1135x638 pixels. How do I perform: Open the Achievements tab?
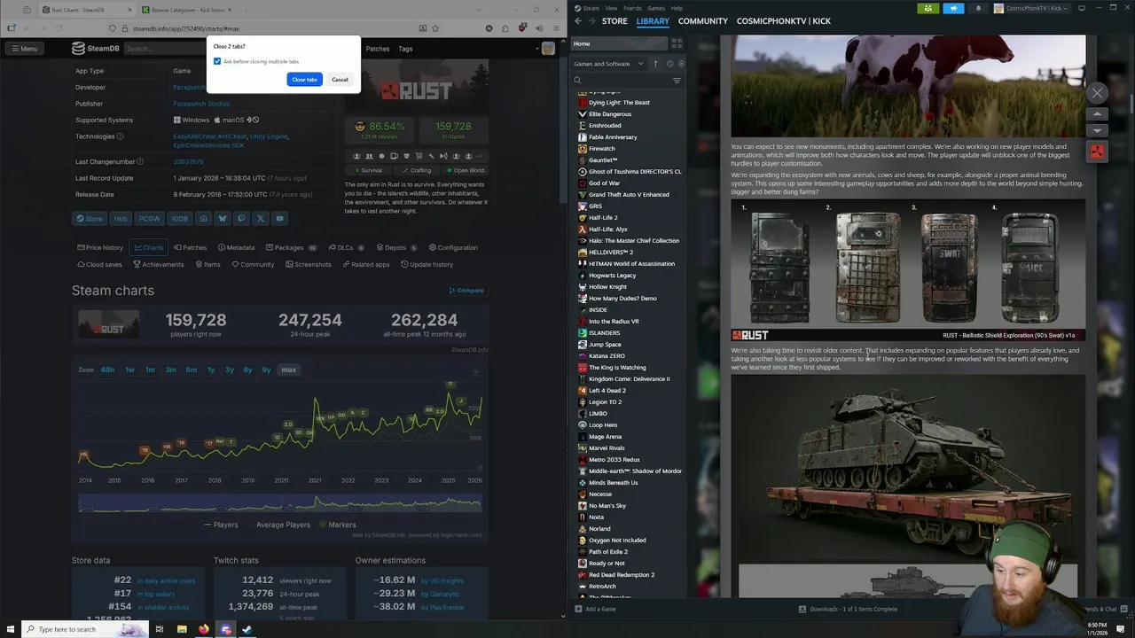(x=159, y=264)
